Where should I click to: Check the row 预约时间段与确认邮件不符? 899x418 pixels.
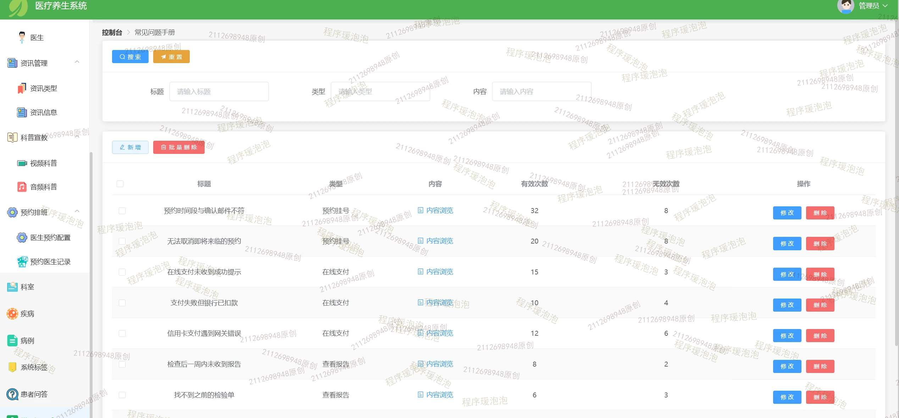coord(122,211)
